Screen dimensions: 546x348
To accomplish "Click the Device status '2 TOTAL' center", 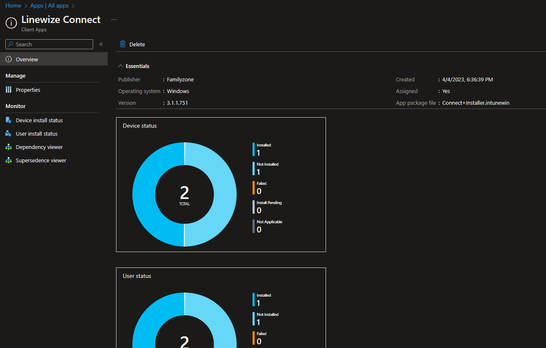I will [x=185, y=195].
